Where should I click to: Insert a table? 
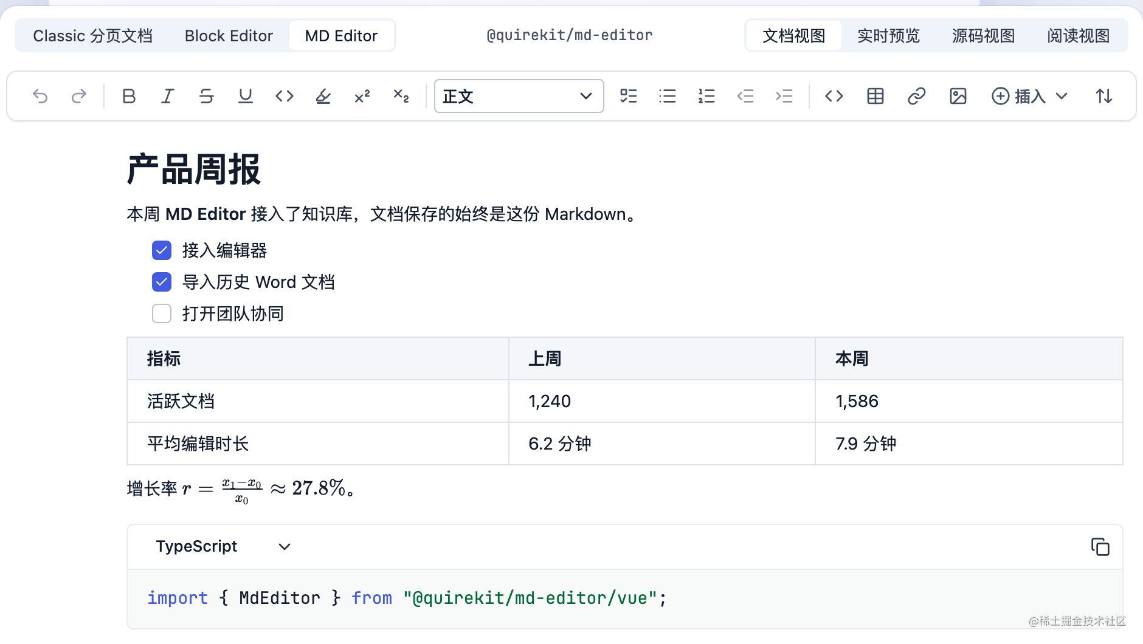875,96
